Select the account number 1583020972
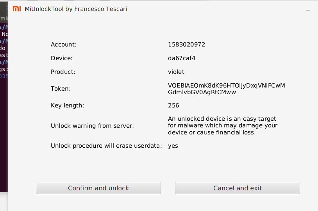 (x=187, y=45)
